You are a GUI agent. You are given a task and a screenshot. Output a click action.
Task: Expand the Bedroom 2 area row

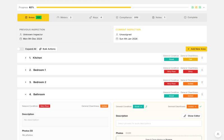[25, 82]
